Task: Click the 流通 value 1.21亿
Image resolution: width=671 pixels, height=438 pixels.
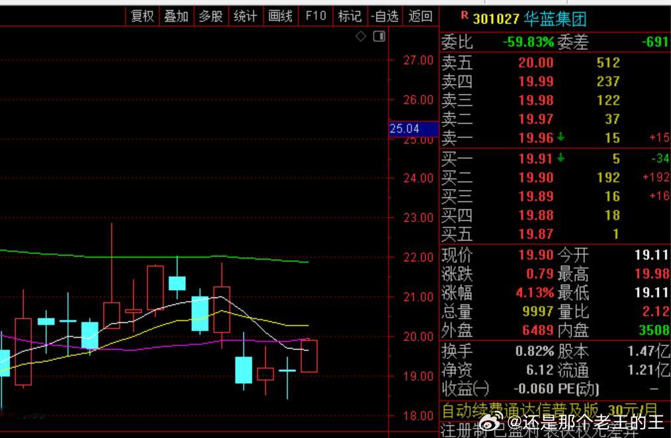Action: tap(649, 370)
